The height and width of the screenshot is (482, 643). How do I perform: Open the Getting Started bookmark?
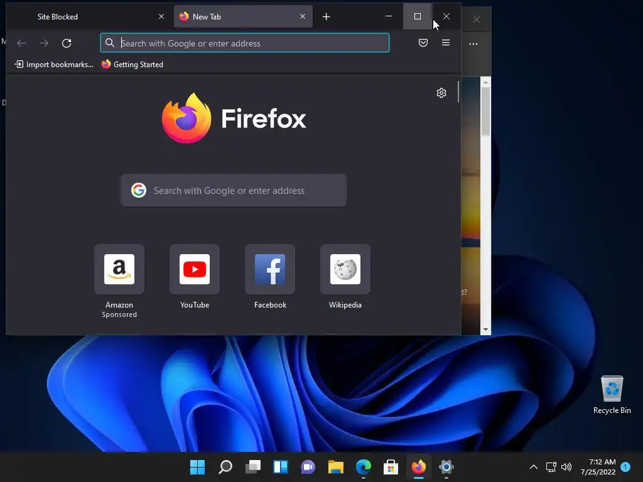pyautogui.click(x=132, y=65)
